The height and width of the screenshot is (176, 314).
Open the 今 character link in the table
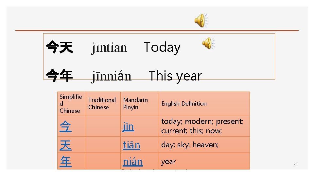point(65,126)
